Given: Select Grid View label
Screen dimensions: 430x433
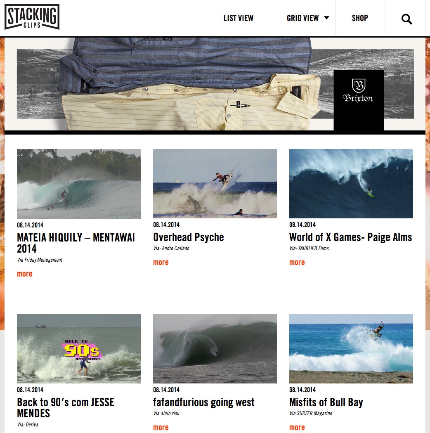Looking at the screenshot, I should click(x=303, y=18).
